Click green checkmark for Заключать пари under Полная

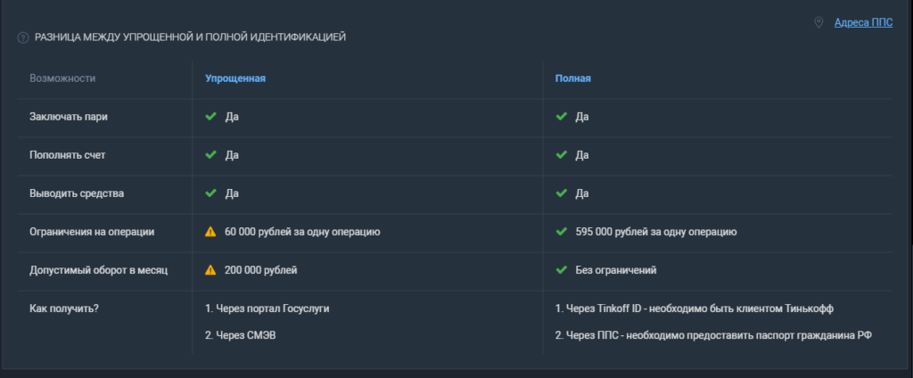point(562,117)
